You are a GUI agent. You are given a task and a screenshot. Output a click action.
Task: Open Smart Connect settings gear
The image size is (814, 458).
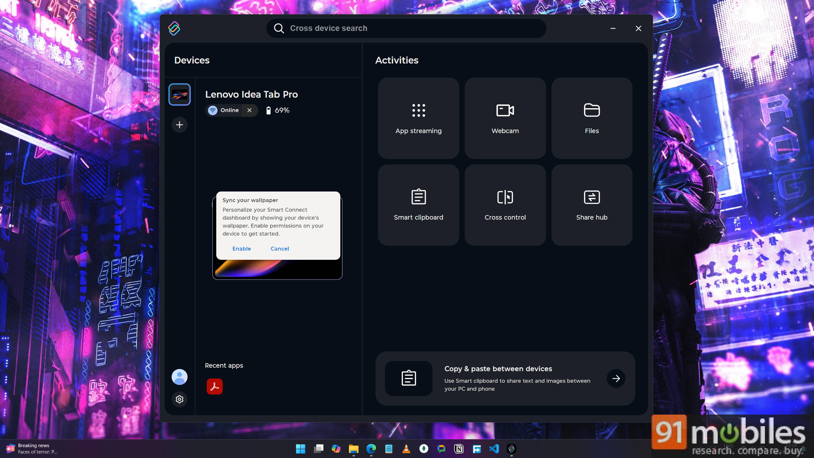coord(180,399)
